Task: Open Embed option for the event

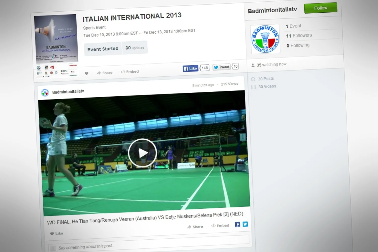Action: click(130, 72)
